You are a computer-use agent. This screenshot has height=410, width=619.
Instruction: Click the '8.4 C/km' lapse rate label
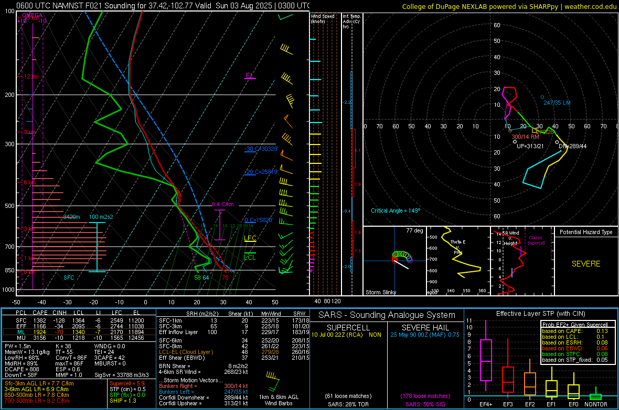click(222, 205)
